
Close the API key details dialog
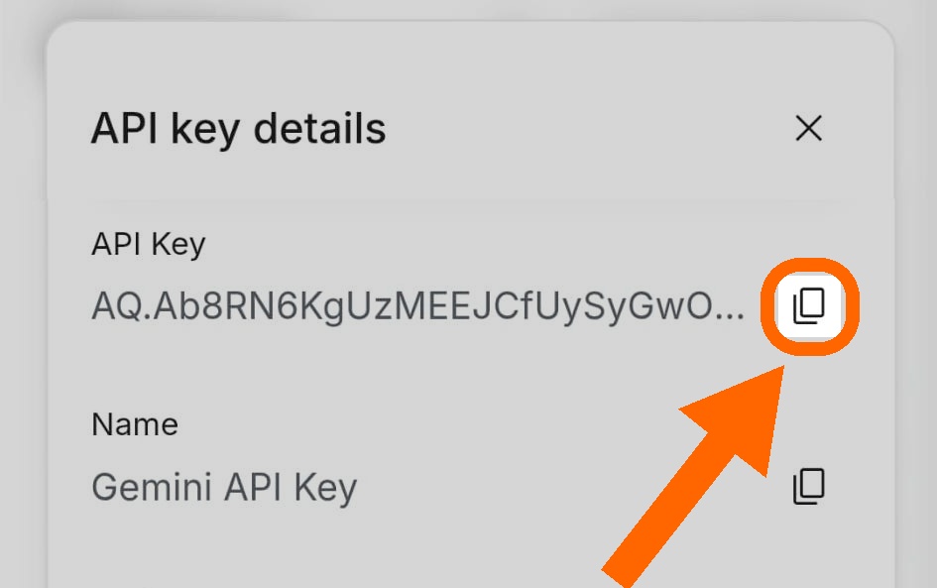[x=809, y=129]
